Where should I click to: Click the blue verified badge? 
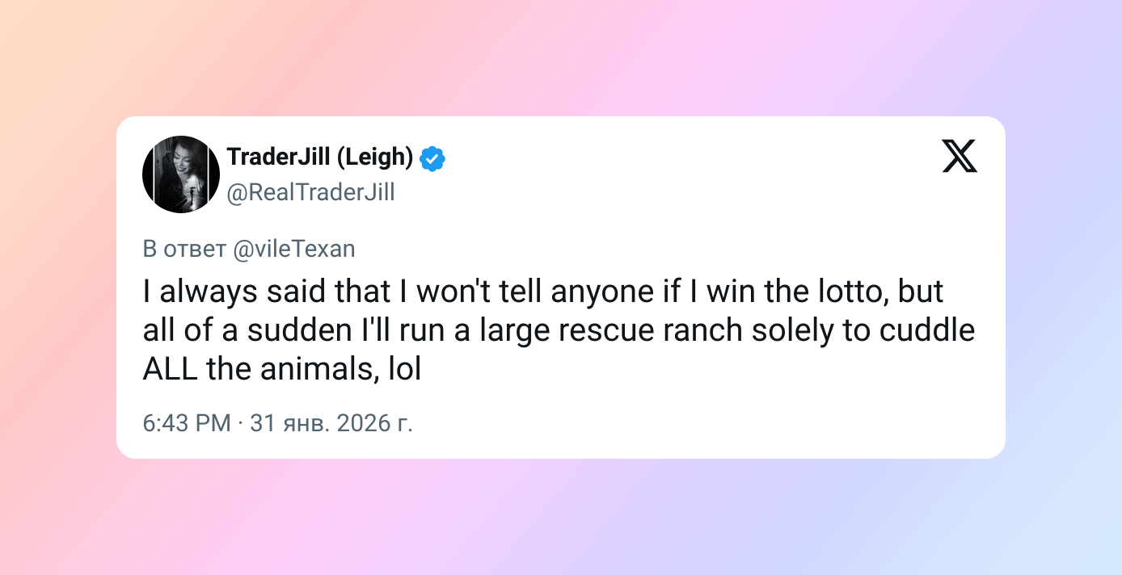432,159
